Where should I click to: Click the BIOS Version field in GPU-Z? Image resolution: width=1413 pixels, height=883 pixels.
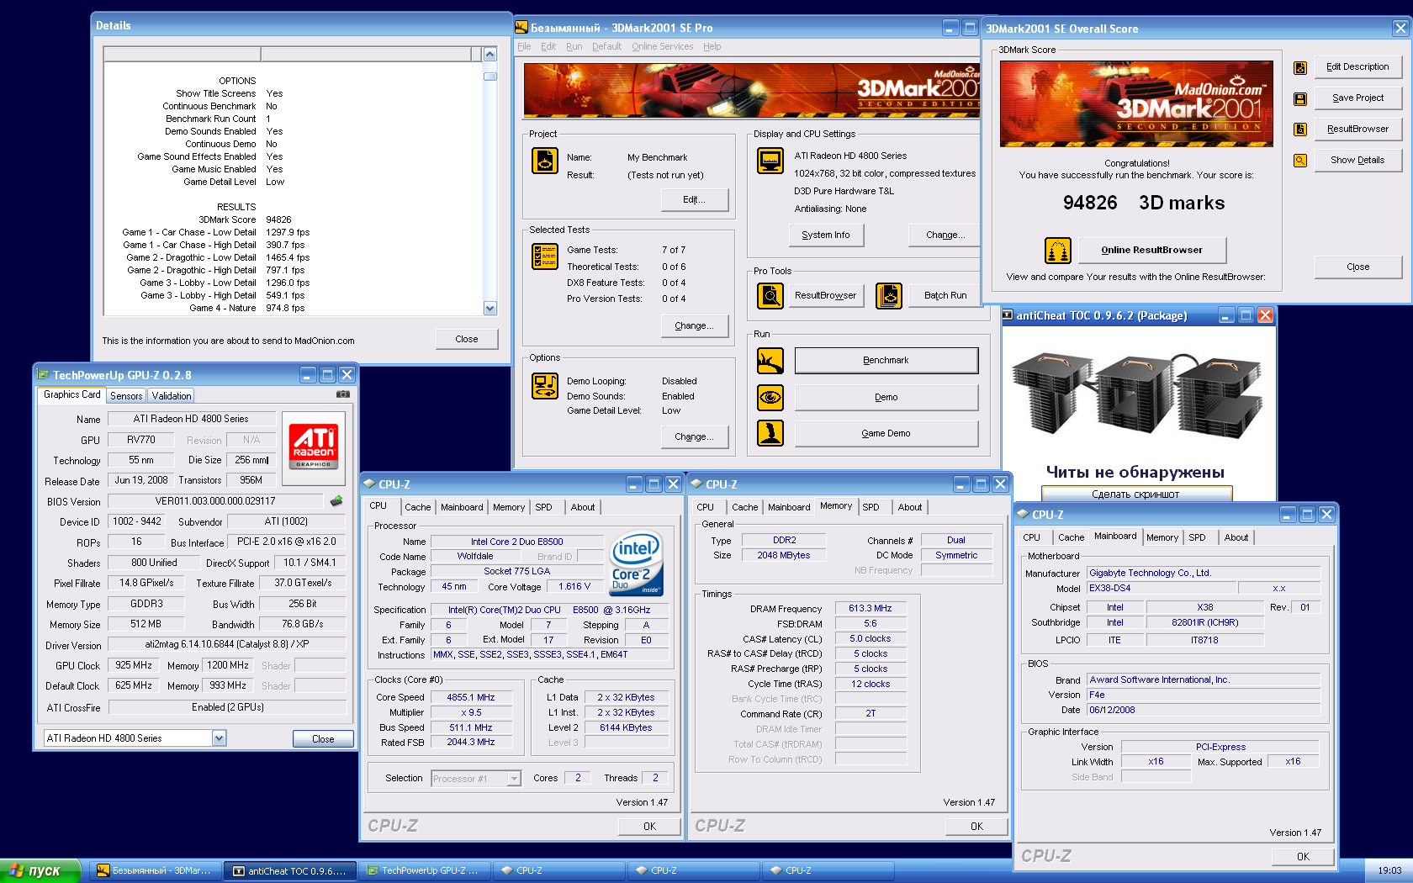coord(215,501)
